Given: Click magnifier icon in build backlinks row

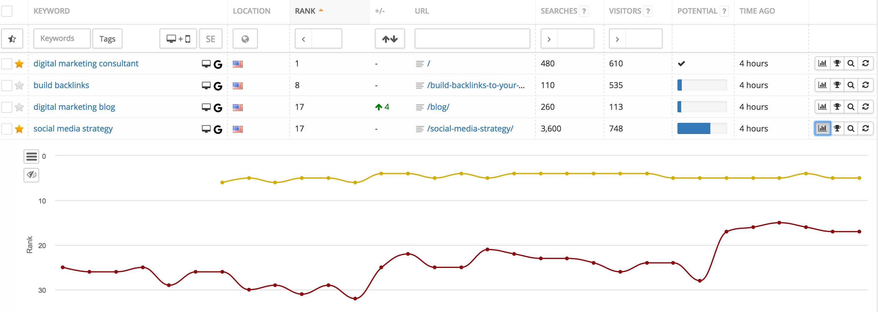Looking at the screenshot, I should click(x=851, y=85).
